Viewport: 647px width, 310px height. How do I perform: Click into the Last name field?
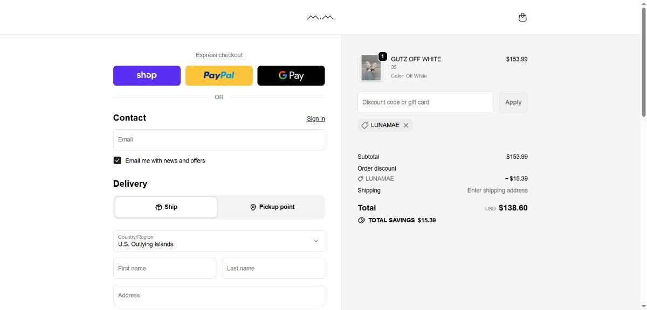[x=273, y=268]
